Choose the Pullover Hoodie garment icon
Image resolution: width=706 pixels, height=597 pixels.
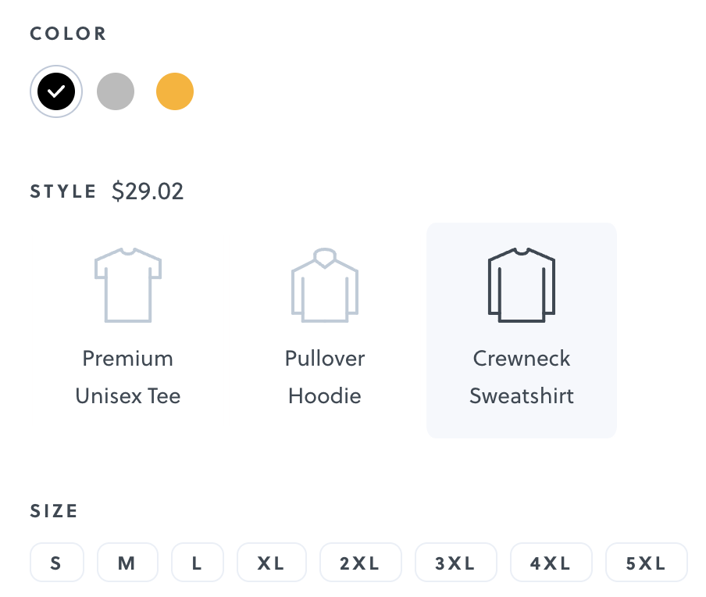tap(325, 284)
